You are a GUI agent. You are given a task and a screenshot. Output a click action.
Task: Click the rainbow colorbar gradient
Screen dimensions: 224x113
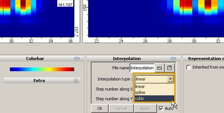tap(42, 69)
